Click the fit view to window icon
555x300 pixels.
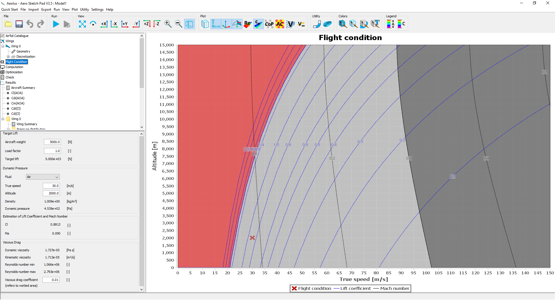click(82, 24)
